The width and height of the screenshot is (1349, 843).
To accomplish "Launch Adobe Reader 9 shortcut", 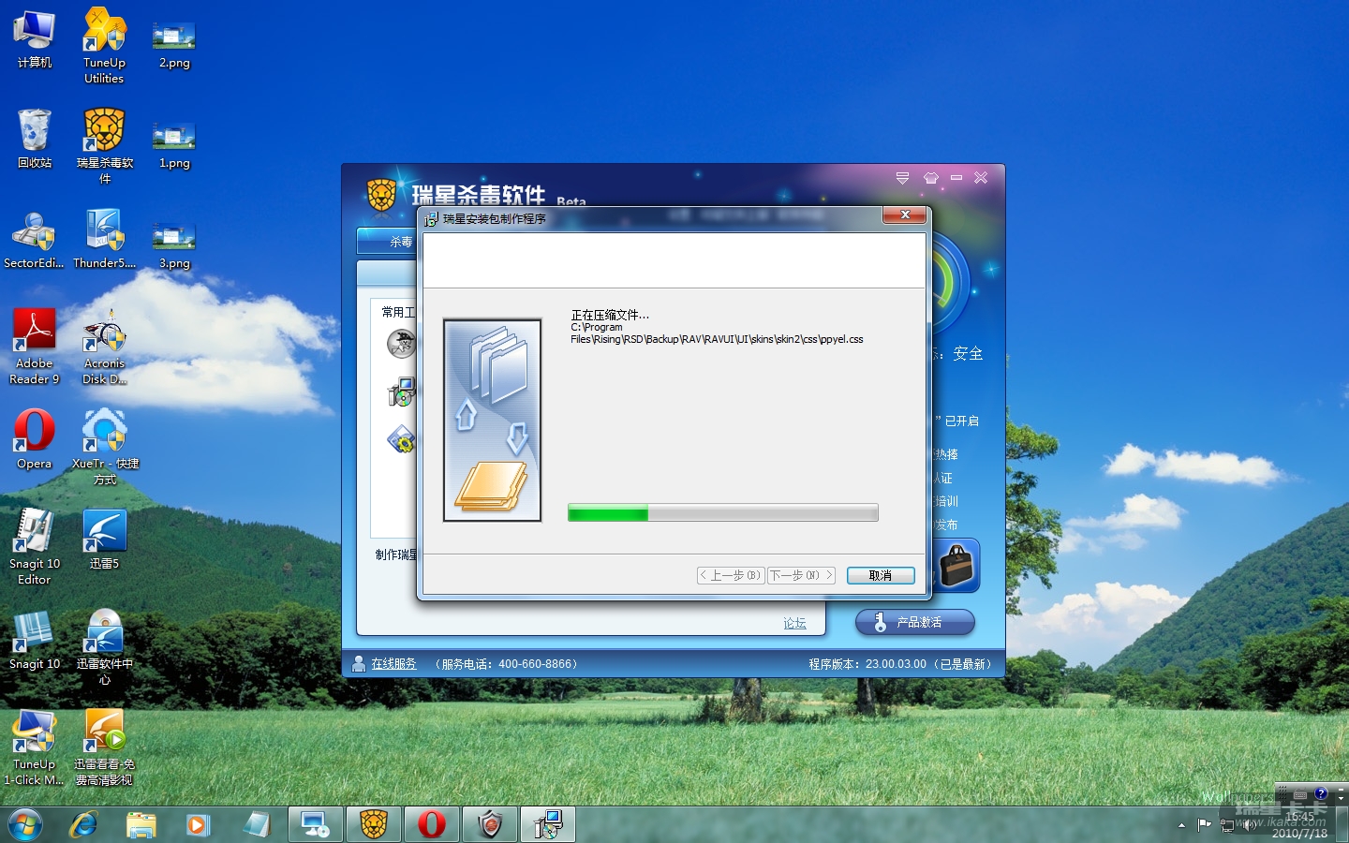I will pos(35,347).
